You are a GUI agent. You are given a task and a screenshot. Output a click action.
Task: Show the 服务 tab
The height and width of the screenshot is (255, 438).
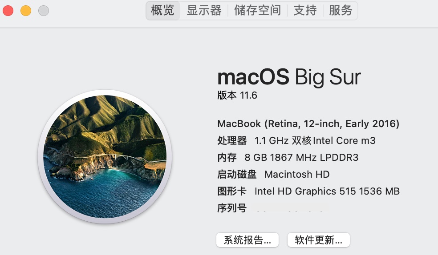341,11
